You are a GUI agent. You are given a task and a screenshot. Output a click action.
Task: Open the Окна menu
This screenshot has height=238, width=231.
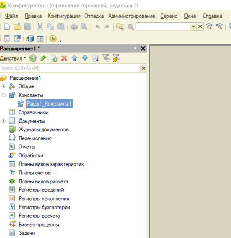pyautogui.click(x=190, y=16)
